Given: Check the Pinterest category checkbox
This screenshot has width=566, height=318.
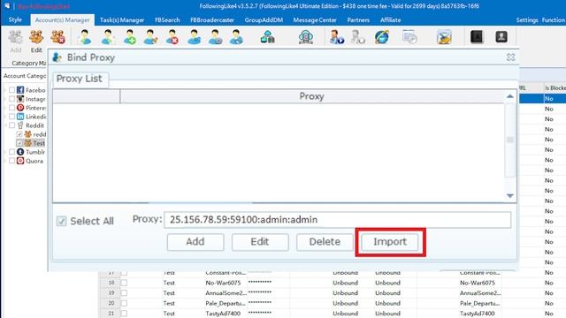Looking at the screenshot, I should tap(11, 108).
